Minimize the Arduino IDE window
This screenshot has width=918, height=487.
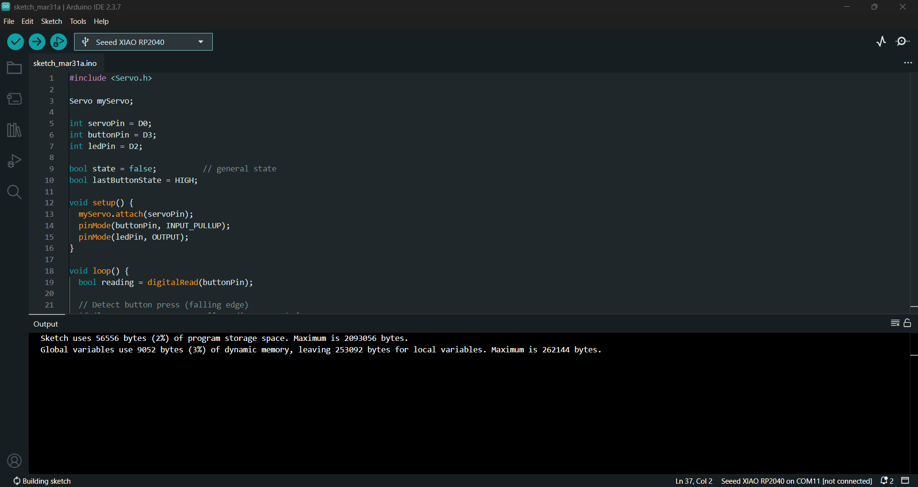pyautogui.click(x=847, y=7)
